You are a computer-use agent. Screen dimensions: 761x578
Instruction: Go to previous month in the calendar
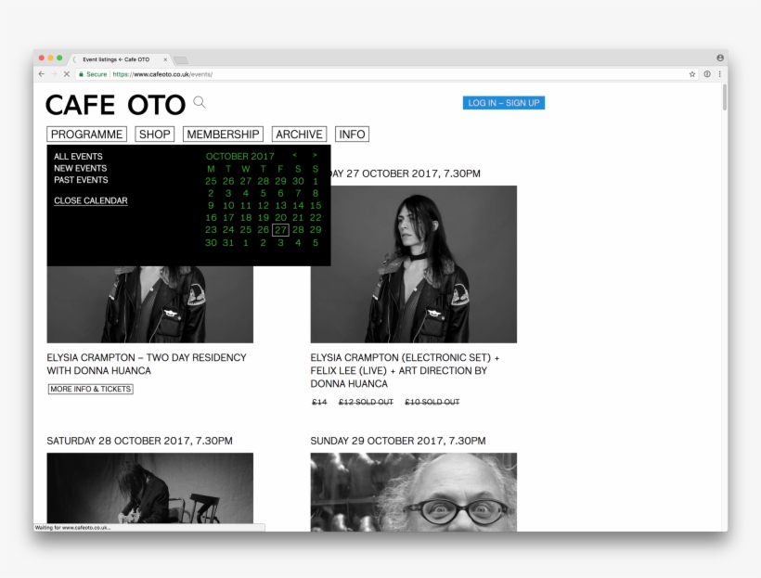coord(294,155)
